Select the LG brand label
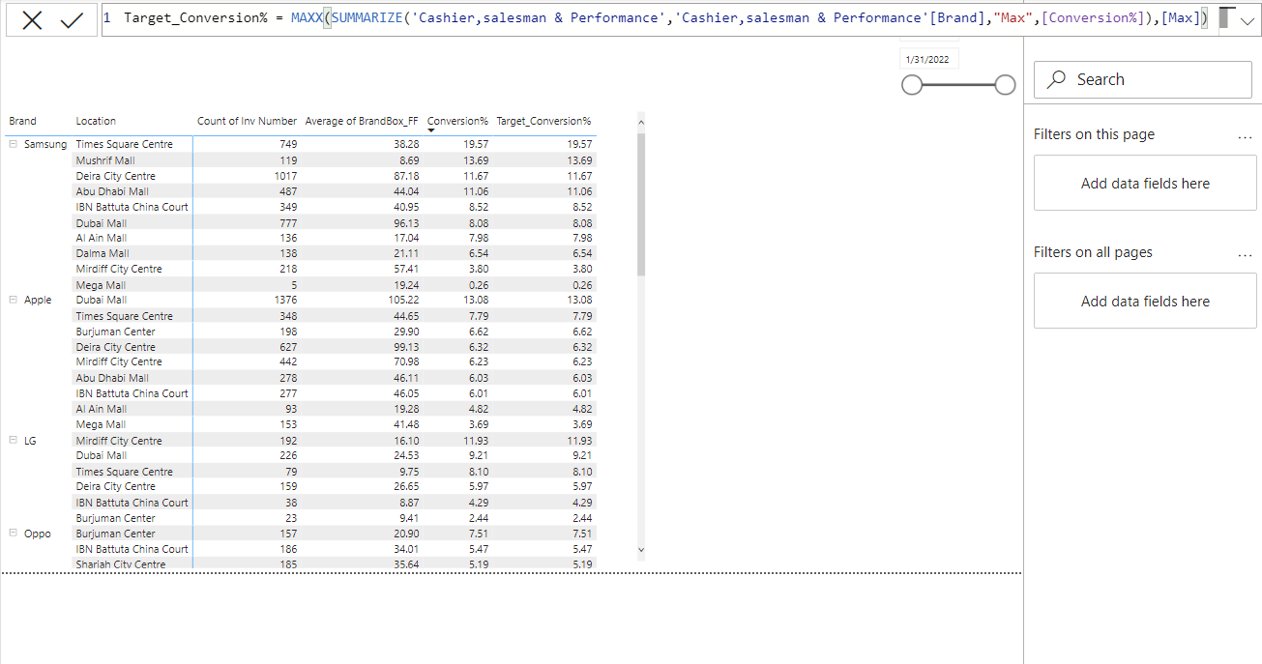1262x664 pixels. point(30,440)
